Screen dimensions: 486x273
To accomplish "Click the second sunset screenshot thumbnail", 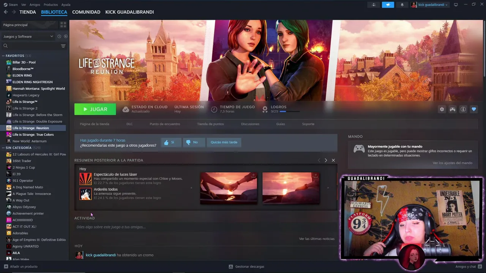I will pos(291,188).
